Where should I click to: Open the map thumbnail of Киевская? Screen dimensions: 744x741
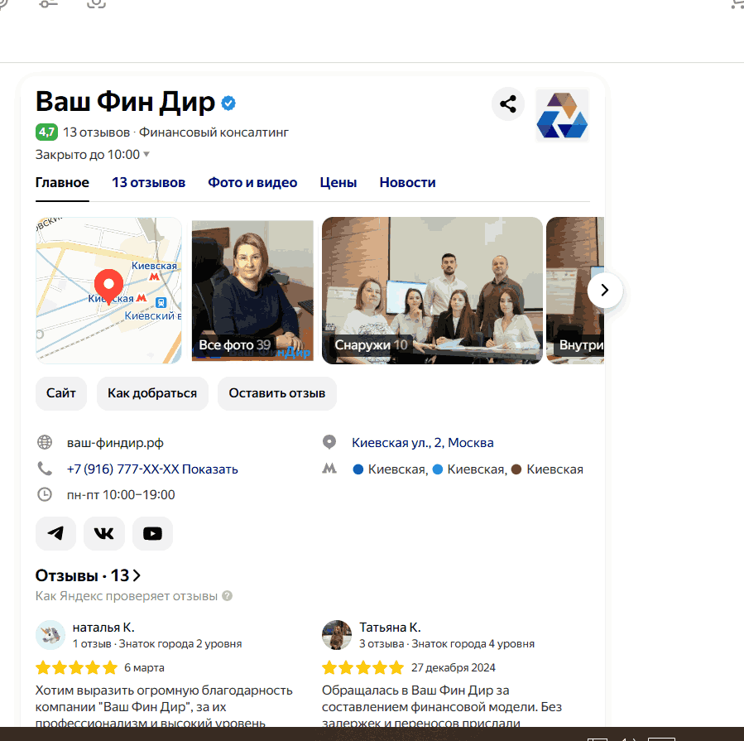point(108,291)
